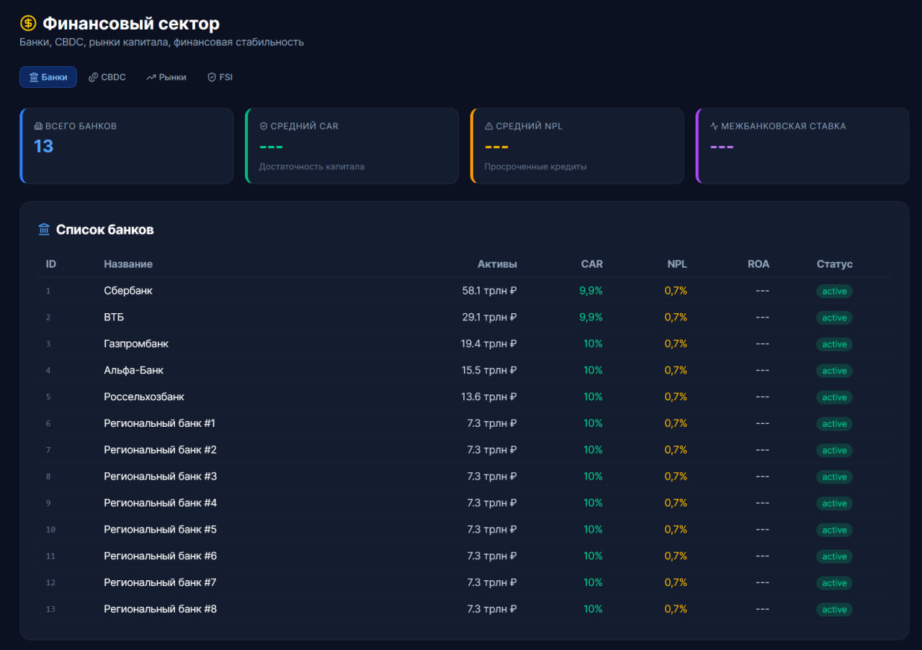Click the 29.1 трлн ₽ assets value
Viewport: 922px width, 650px height.
click(490, 317)
